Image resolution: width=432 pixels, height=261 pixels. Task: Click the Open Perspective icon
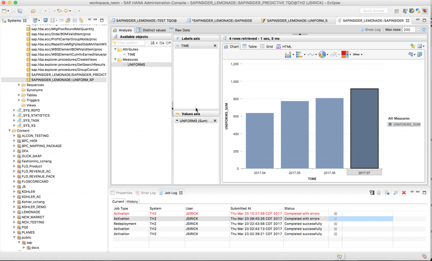coord(397,11)
